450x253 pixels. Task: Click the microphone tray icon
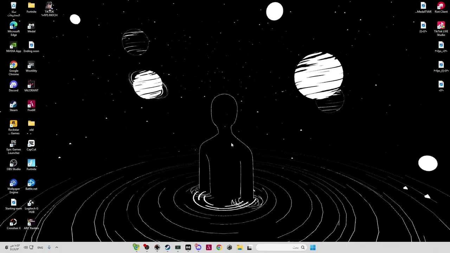(x=49, y=247)
